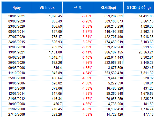This screenshot has height=118, width=155.
Task: Select VN-Index value 1,048.71
Action: (x=55, y=57)
